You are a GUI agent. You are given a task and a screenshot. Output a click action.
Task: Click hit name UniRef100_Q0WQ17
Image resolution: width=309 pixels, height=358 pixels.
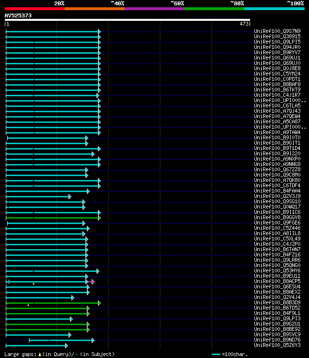(277, 207)
